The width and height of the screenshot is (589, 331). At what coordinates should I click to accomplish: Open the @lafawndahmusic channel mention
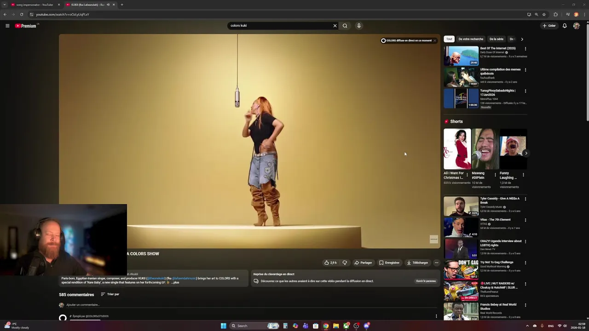184,278
